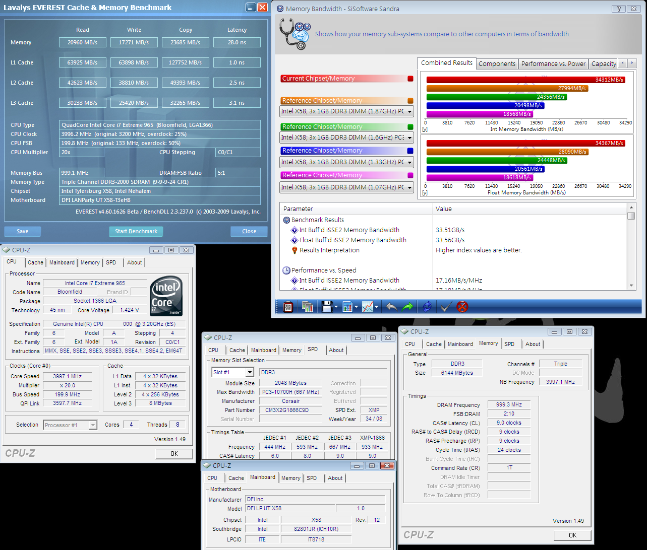This screenshot has width=647, height=550.
Task: Click the floppy disk save icon
Action: [327, 307]
